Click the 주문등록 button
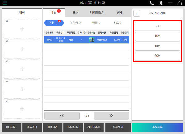The image size is (185, 134). click(158, 127)
